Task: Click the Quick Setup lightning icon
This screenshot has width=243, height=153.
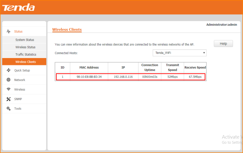Action: click(x=9, y=70)
